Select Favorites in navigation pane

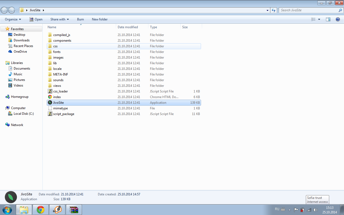coord(17,29)
